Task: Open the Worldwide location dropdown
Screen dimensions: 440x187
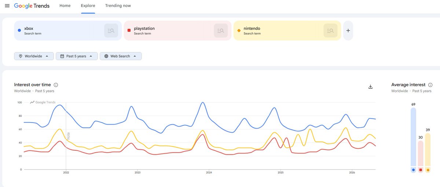Action: point(34,56)
